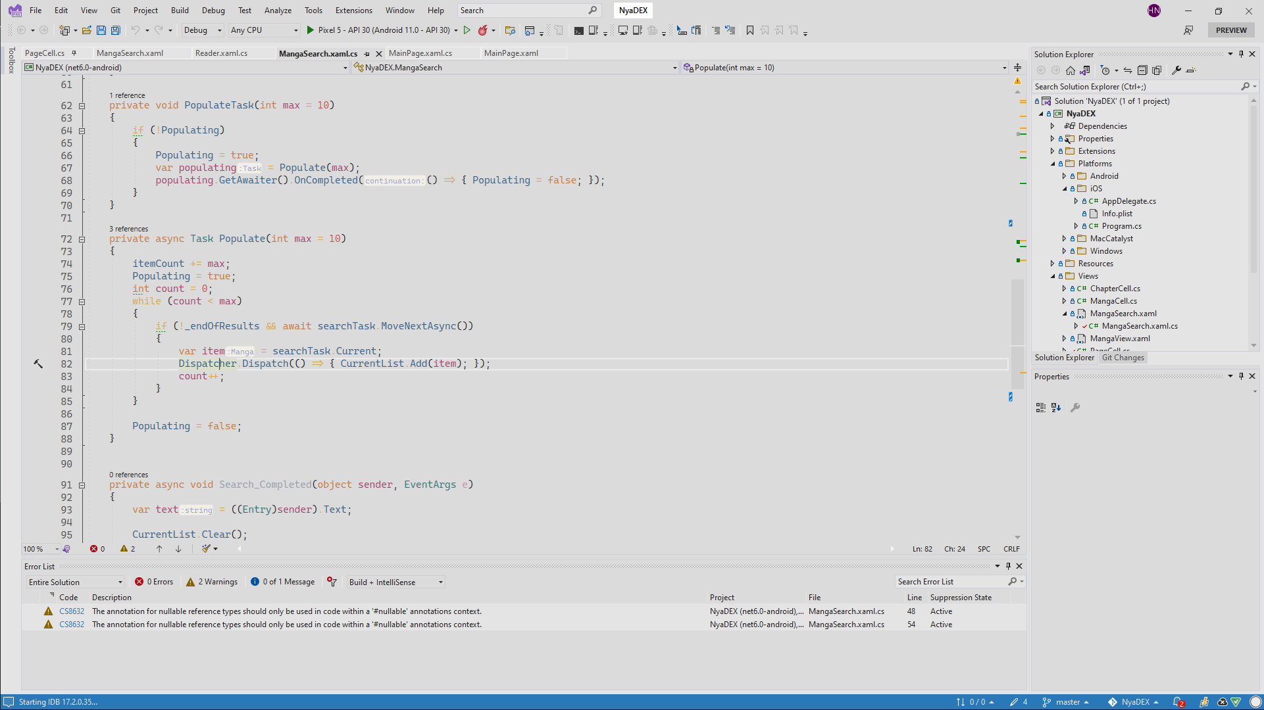The width and height of the screenshot is (1264, 710).
Task: Toggle the 0 of 1 Message filter
Action: tap(282, 582)
